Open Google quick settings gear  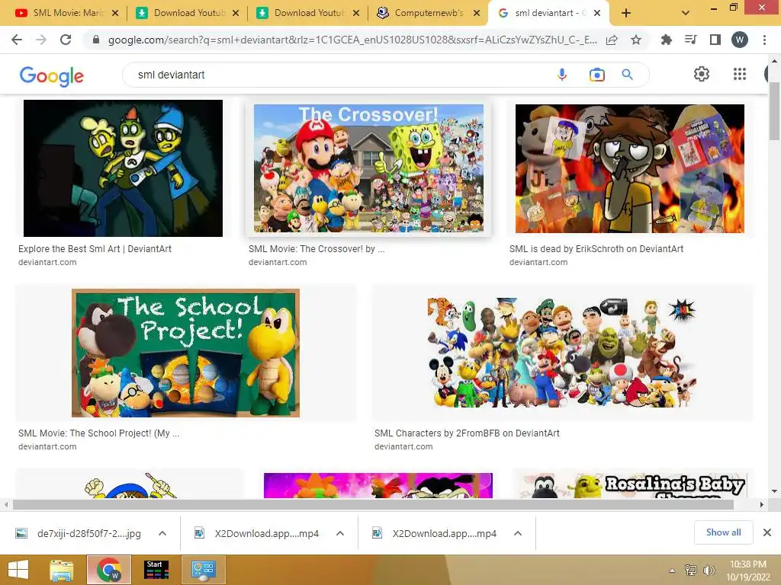702,74
